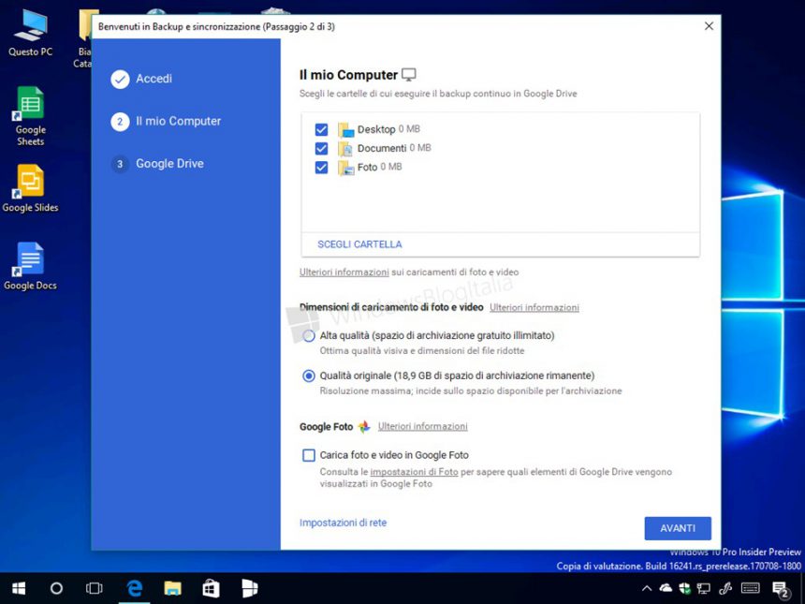Open the Google Sheets desktop shortcut
The width and height of the screenshot is (805, 604).
tap(30, 116)
